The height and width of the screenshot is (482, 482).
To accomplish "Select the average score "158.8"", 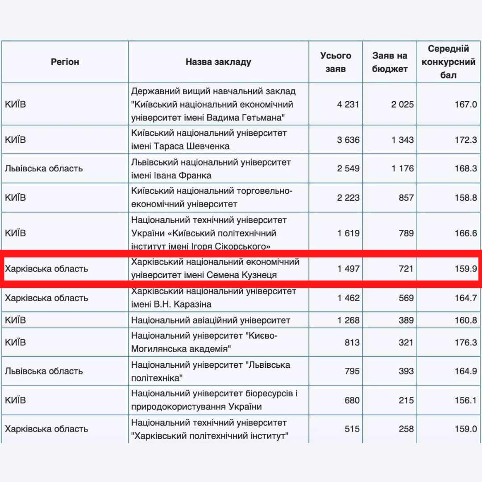I will (x=465, y=198).
